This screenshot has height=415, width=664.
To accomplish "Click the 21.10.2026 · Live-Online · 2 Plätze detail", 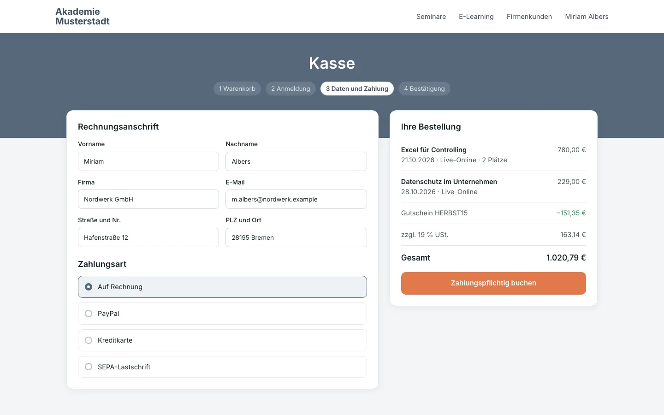I will point(454,160).
